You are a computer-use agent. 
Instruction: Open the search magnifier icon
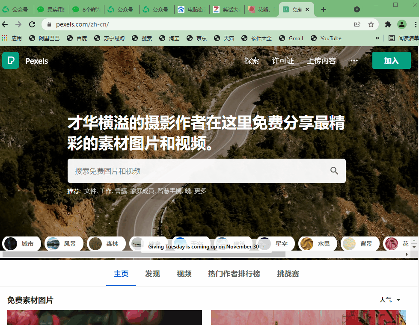334,171
